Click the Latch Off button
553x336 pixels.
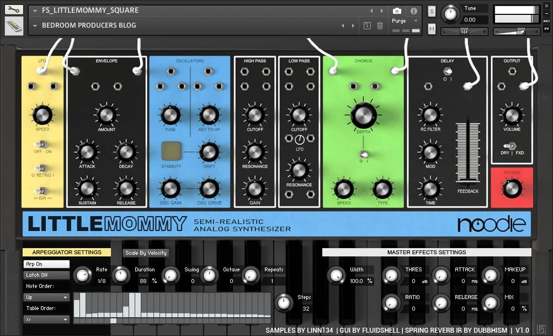(46, 275)
